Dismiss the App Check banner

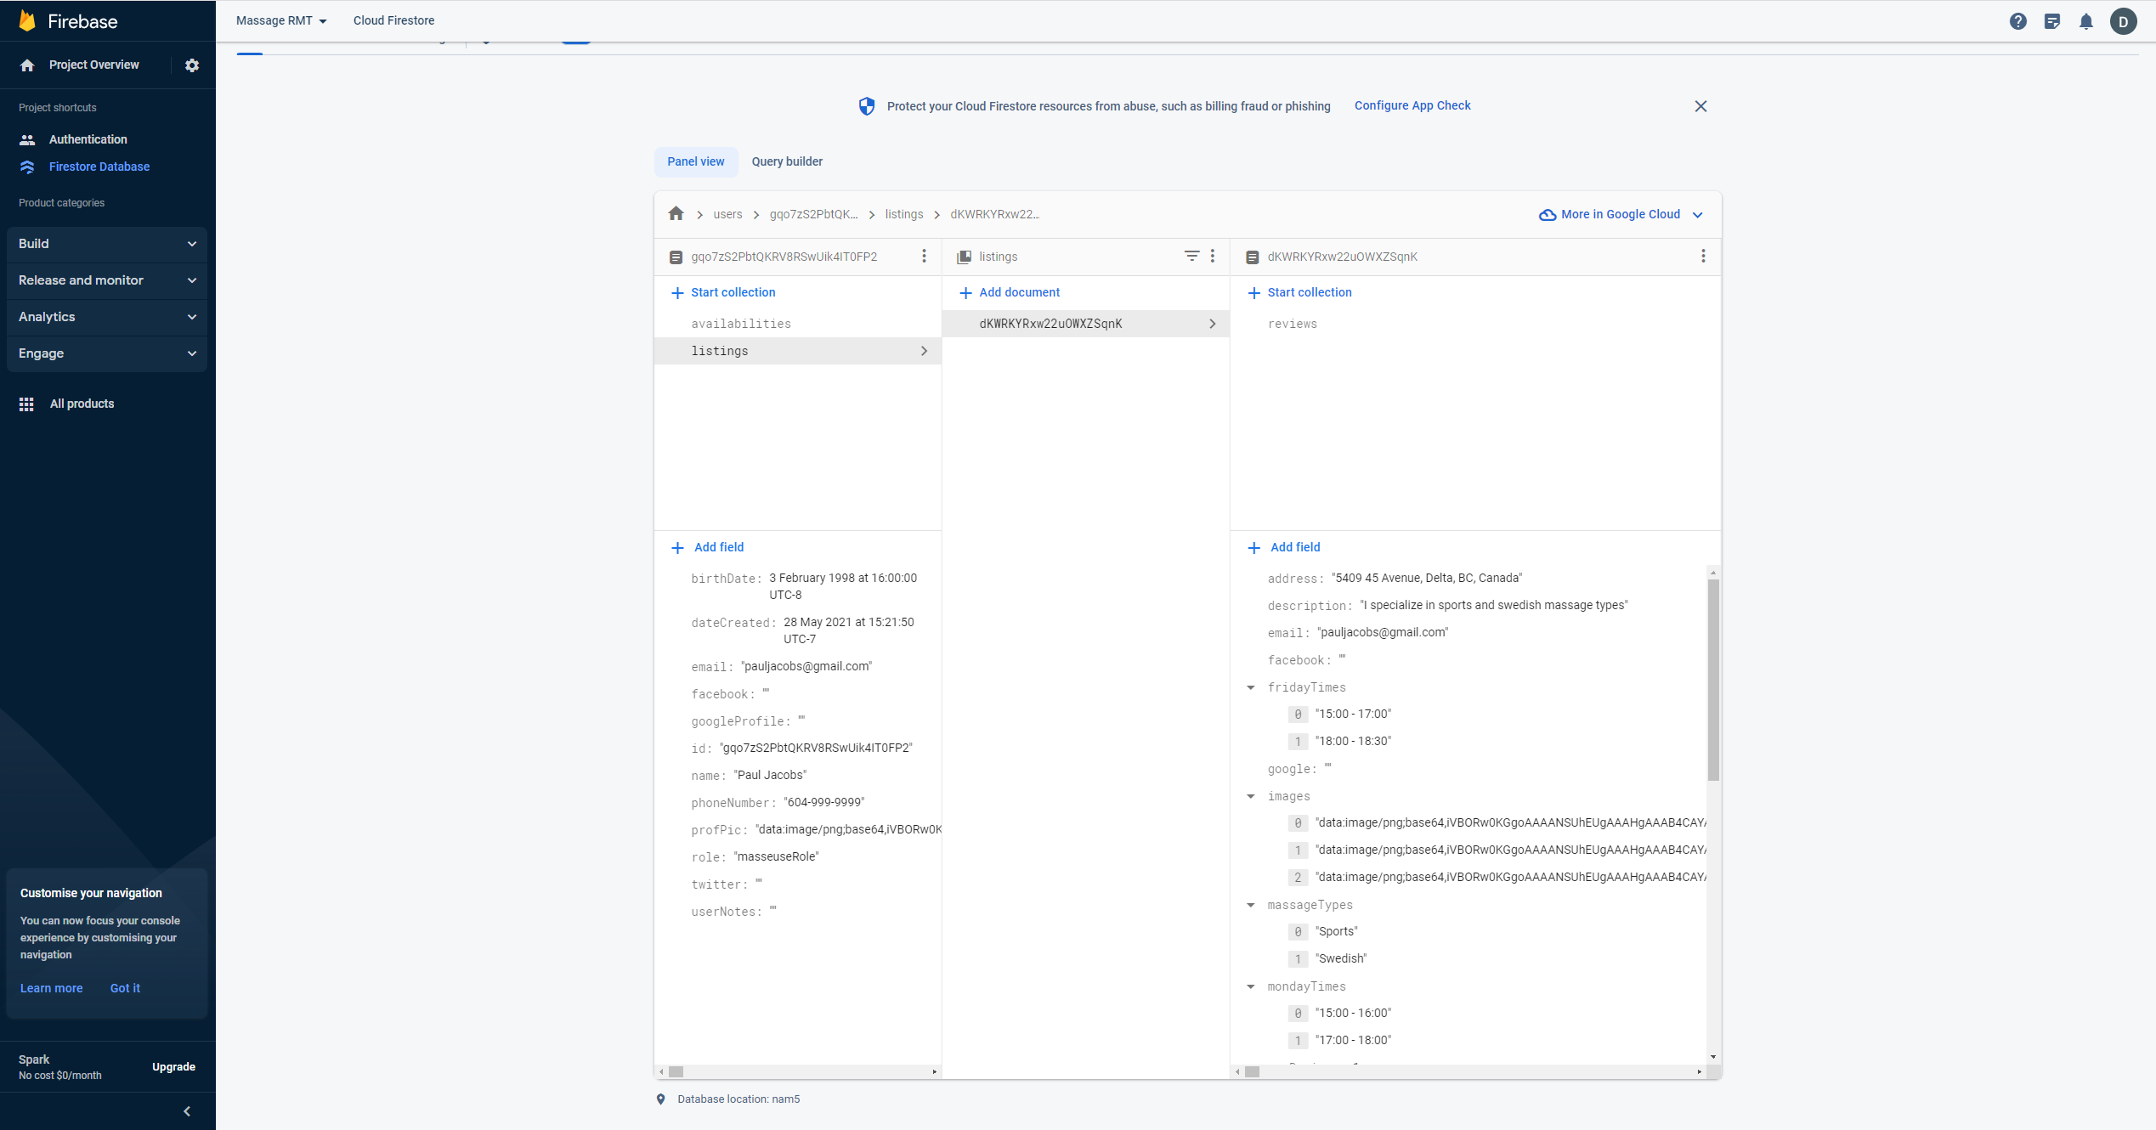pos(1700,106)
